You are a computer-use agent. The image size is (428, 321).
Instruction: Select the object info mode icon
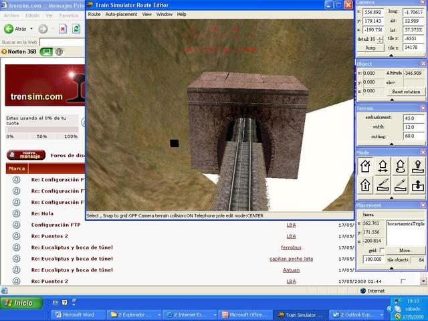pyautogui.click(x=366, y=185)
